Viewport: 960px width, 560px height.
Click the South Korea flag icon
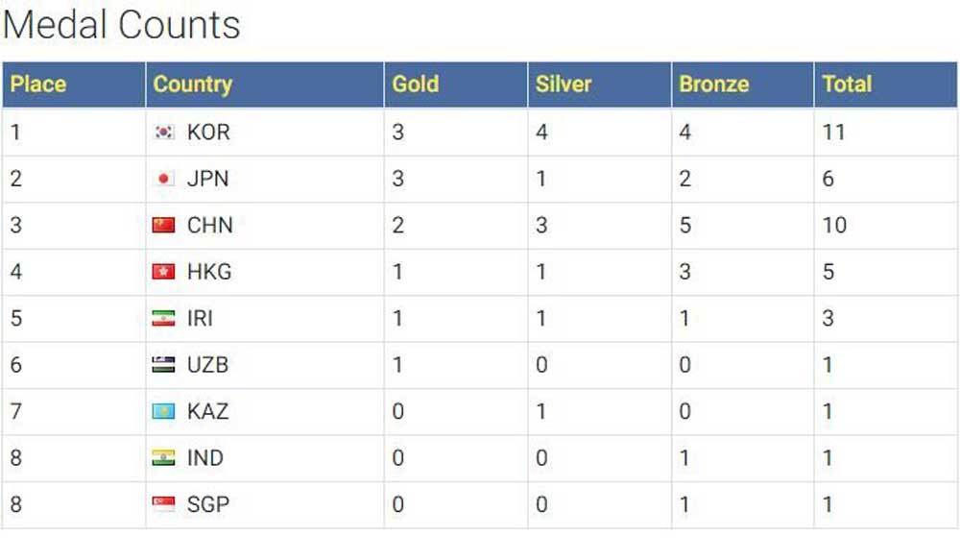click(x=164, y=133)
